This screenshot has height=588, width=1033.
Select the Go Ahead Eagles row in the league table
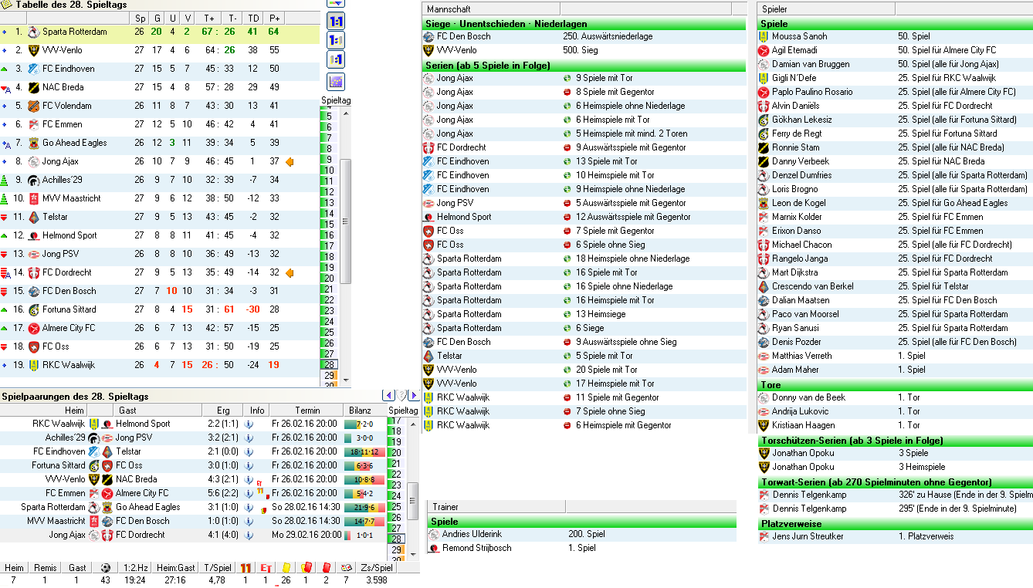click(x=160, y=144)
